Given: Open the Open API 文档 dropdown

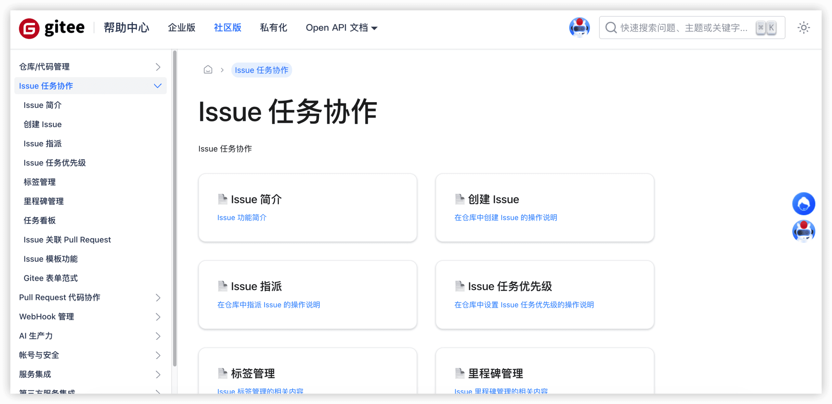Looking at the screenshot, I should pyautogui.click(x=341, y=28).
